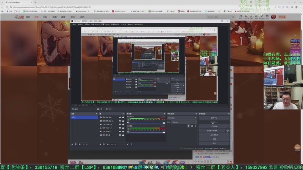This screenshot has width=303, height=170.
Task: Move scene down with Scenes panel arrow
Action: [87, 144]
